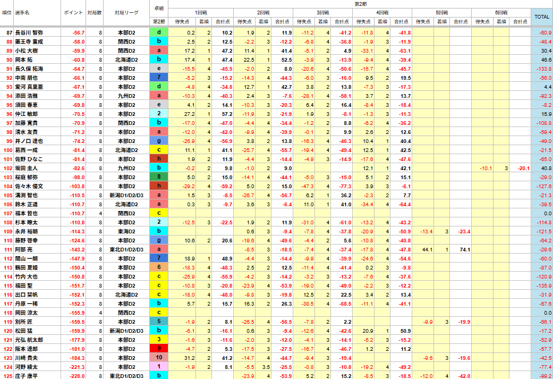Select player name 福本 哲也
553x379 pixels.
click(26, 214)
